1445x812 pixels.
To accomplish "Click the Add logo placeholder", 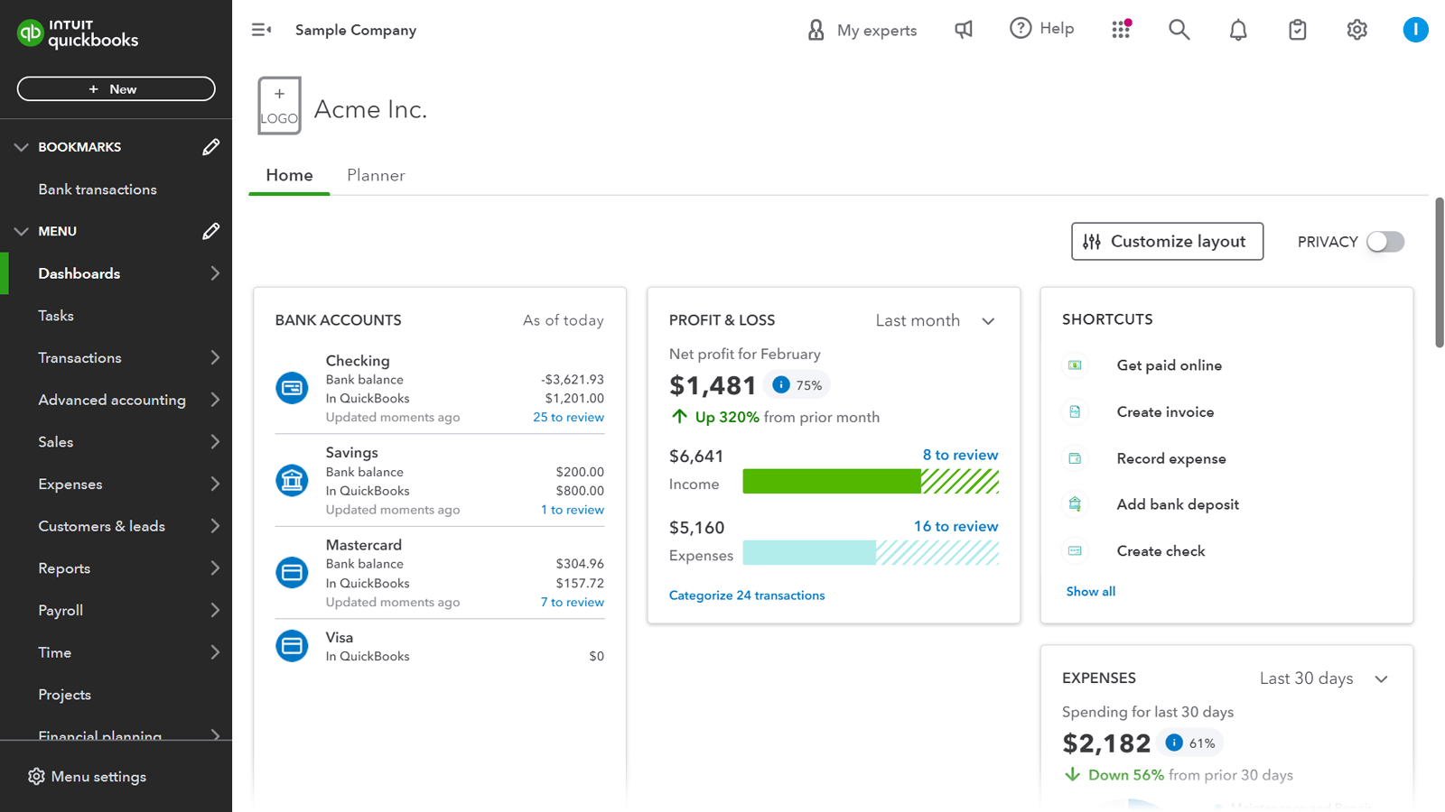I will pos(279,105).
